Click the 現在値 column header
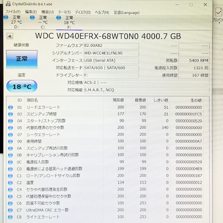The height and width of the screenshot is (223, 223). click(118, 100)
